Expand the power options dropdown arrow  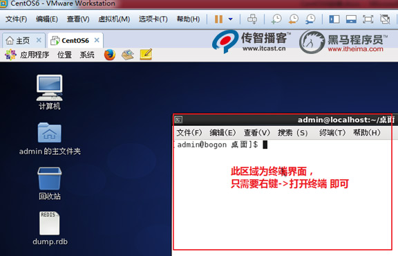point(231,19)
